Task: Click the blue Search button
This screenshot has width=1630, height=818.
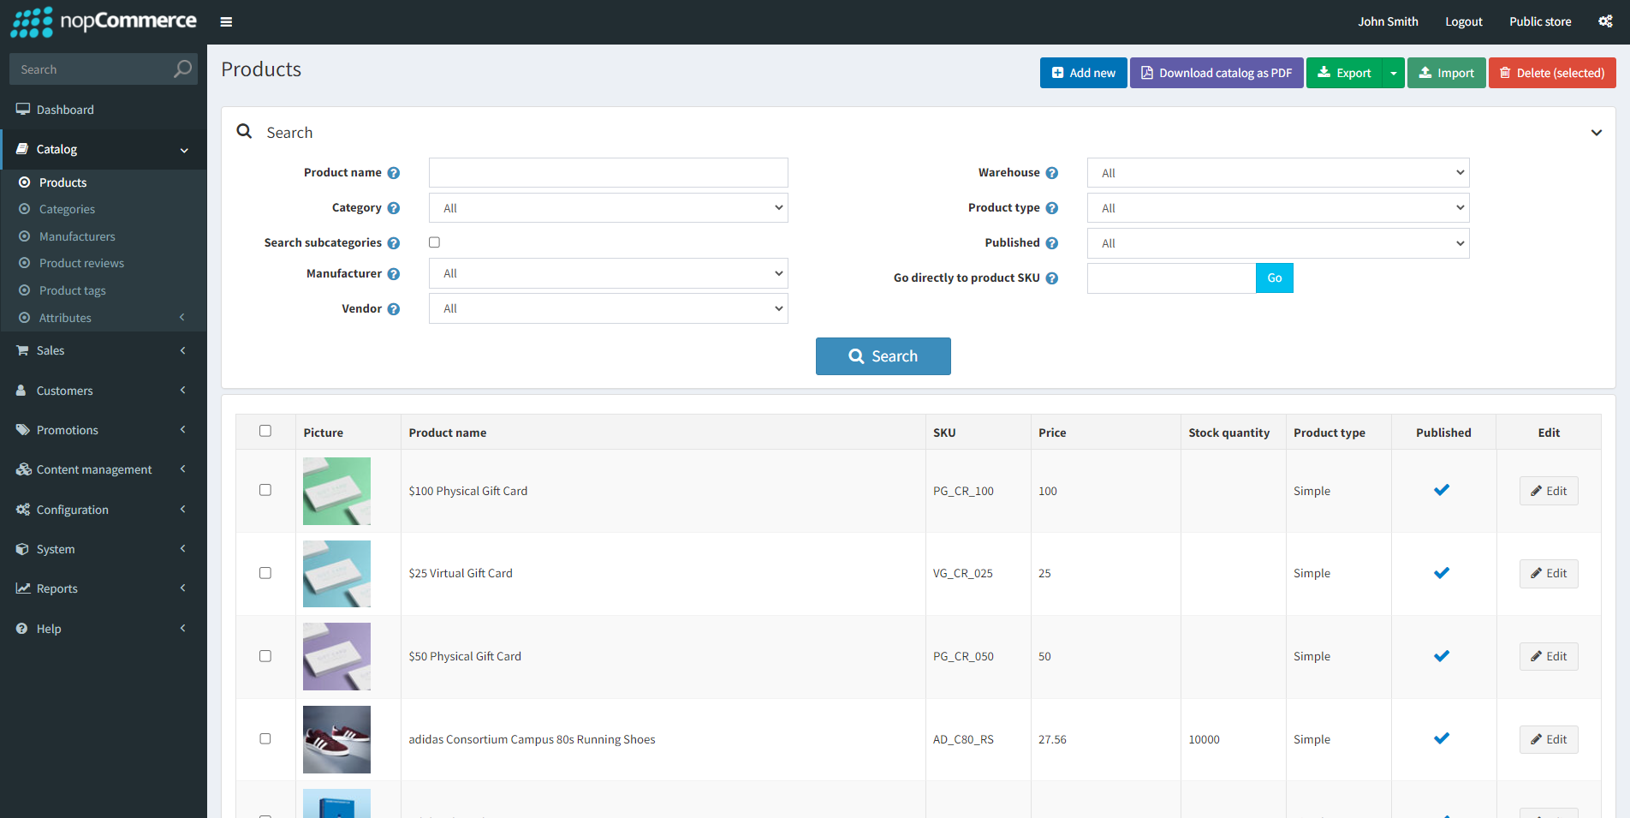Action: tap(883, 356)
